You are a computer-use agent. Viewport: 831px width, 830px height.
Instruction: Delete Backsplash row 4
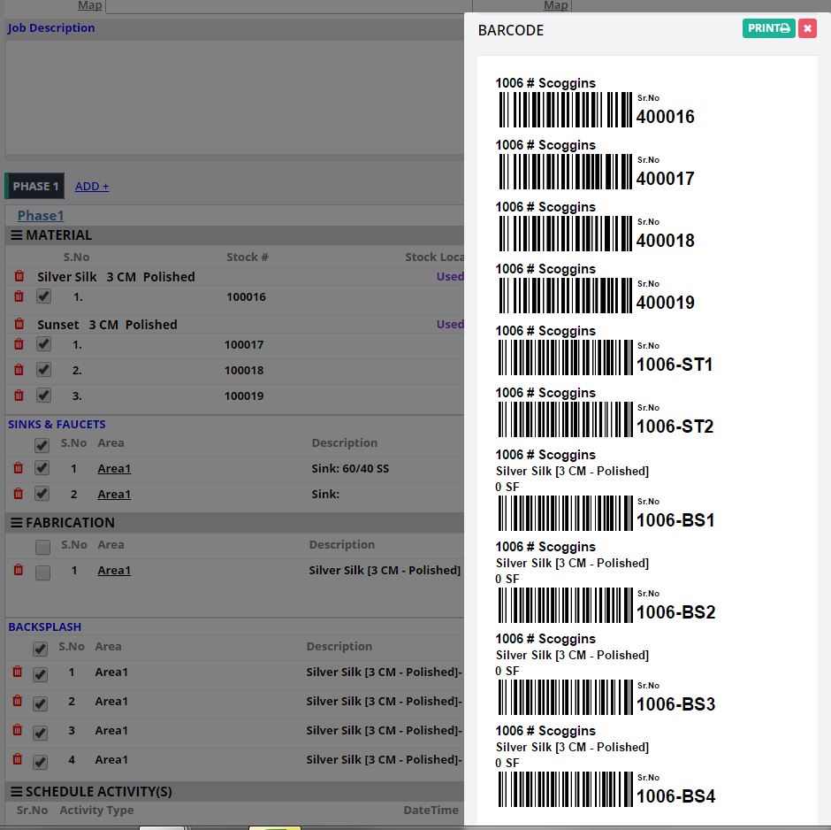(x=18, y=759)
